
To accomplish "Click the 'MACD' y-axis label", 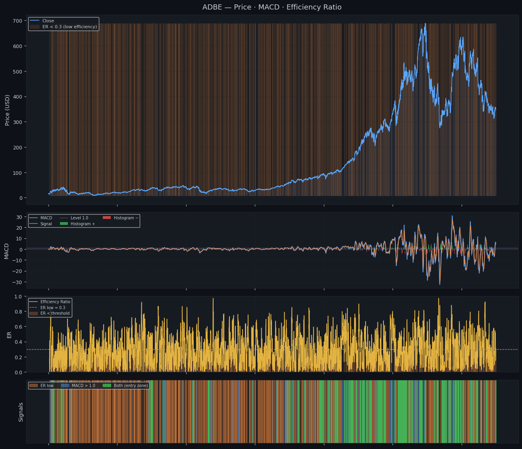I will click(6, 251).
